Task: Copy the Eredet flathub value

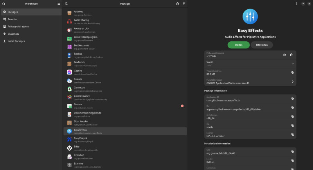Action: [x=293, y=161]
